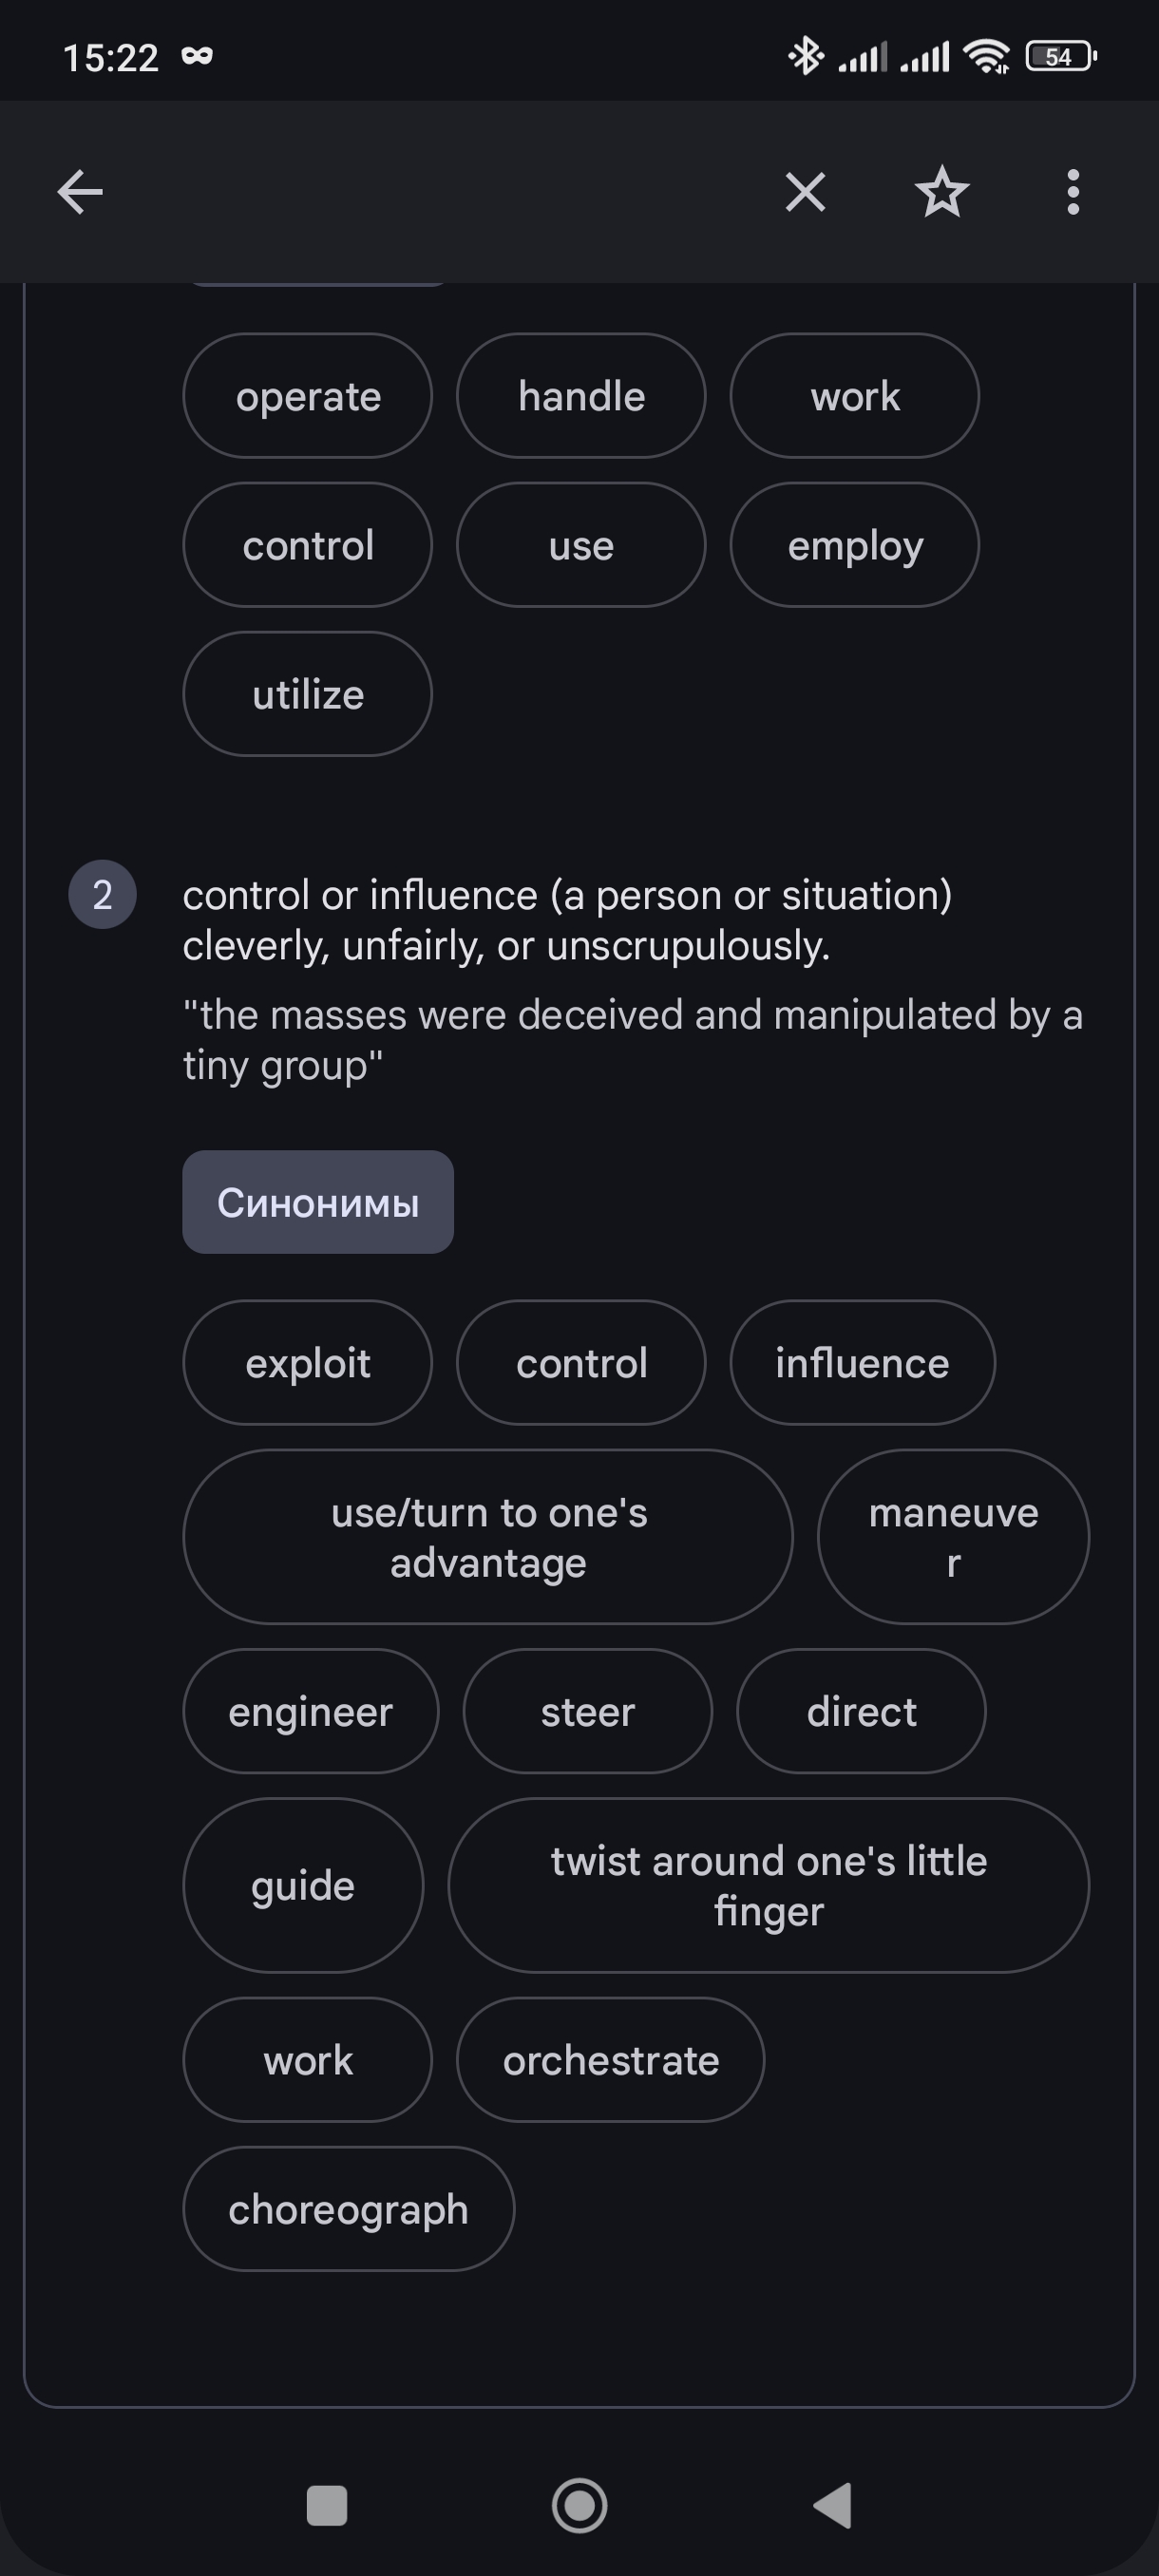
Task: Open the 'utilize' synonym
Action: click(x=308, y=694)
